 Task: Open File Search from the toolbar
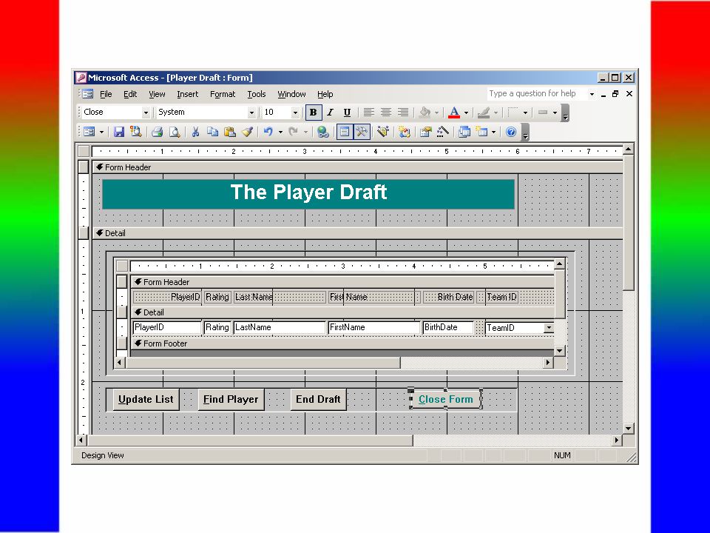(x=136, y=132)
